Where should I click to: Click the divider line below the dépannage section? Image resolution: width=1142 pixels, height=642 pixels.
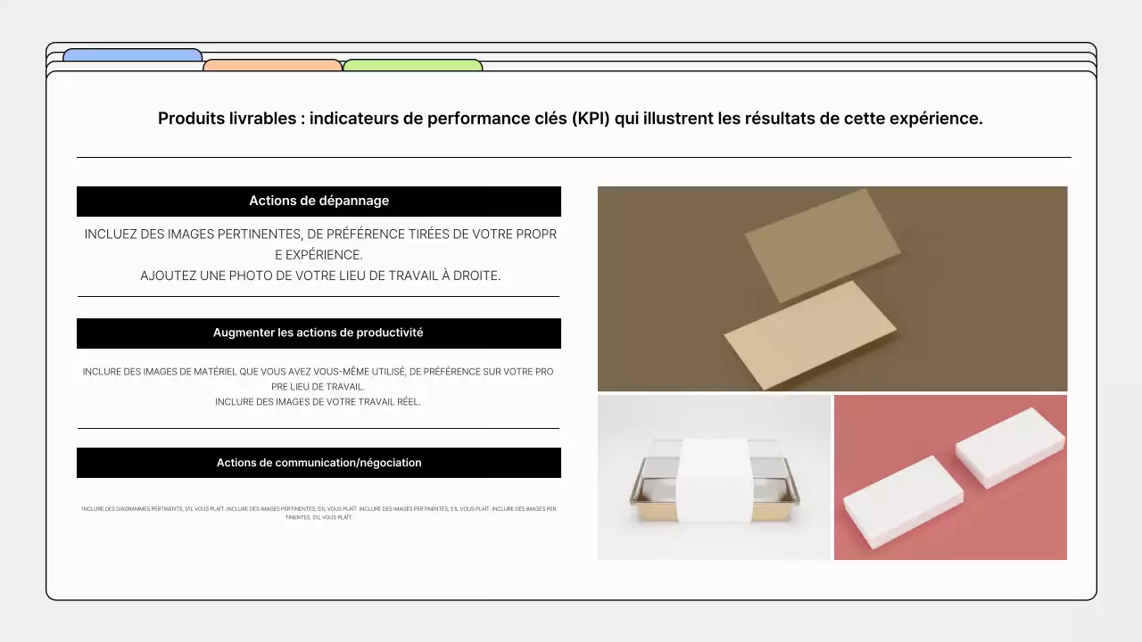point(319,296)
